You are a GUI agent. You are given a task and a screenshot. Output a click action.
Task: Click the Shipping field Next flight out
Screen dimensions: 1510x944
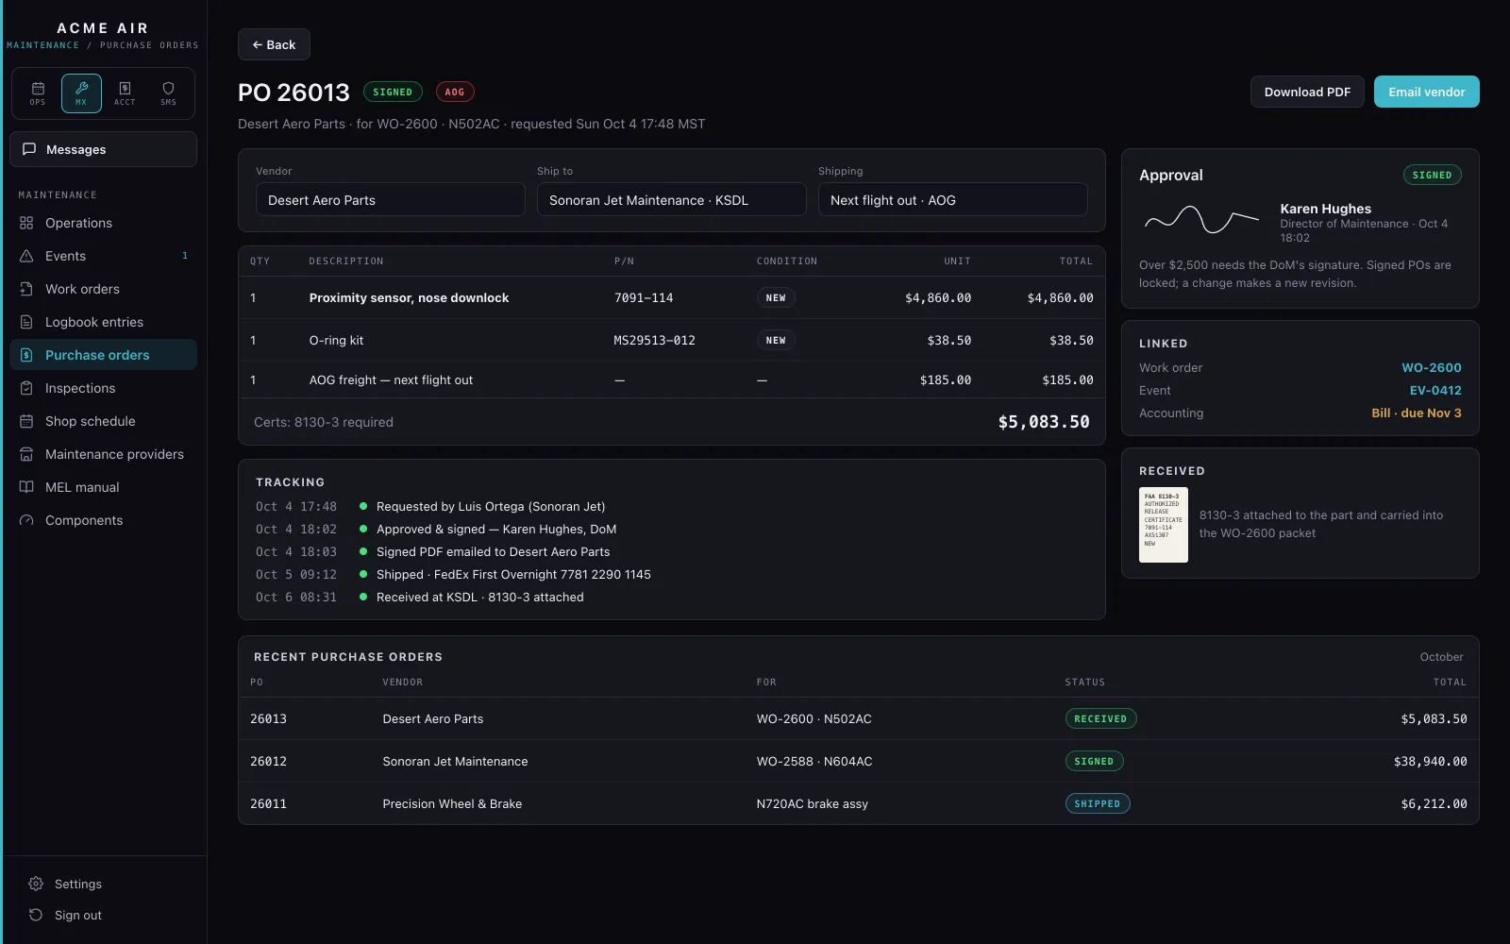tap(952, 200)
